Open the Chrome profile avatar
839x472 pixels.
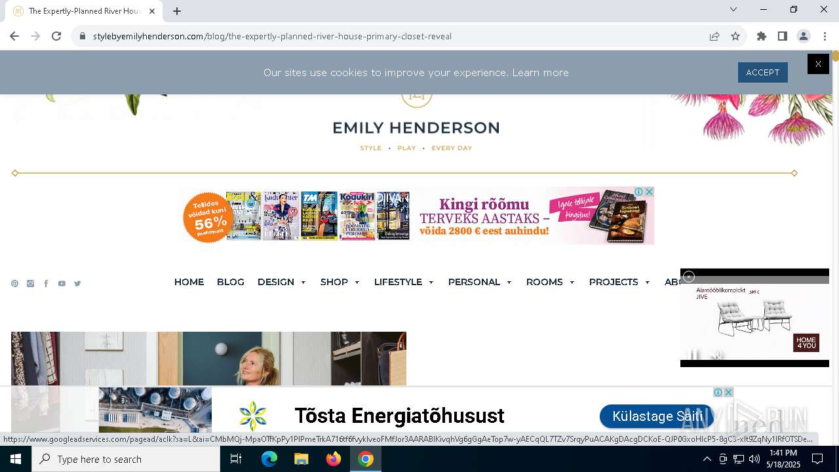[x=804, y=36]
